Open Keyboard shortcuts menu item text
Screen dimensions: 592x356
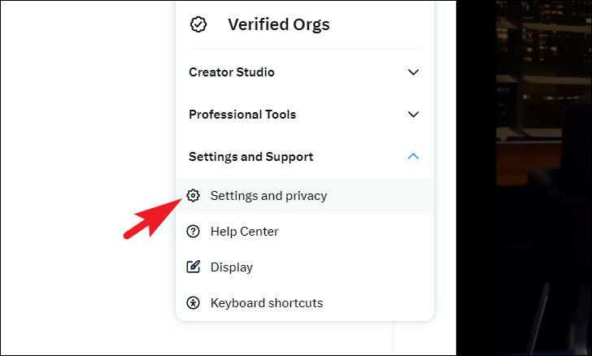(x=267, y=303)
